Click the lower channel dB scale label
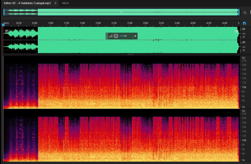Image resolution: width=251 pixels, height=164 pixels. 244,42
